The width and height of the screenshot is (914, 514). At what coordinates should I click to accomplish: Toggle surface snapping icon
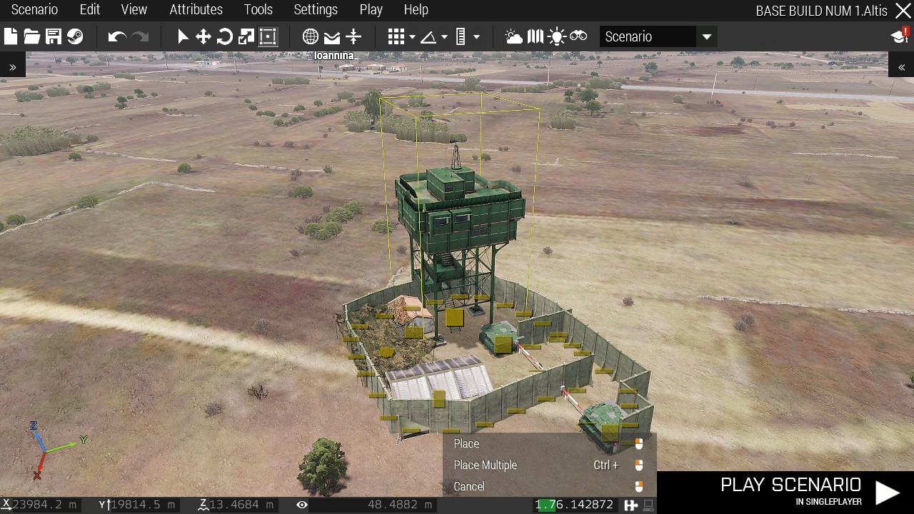click(x=332, y=37)
